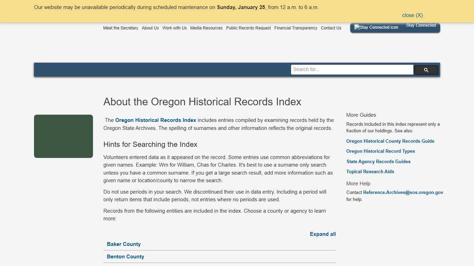Open the Contact Us page
The image size is (474, 266).
[331, 28]
